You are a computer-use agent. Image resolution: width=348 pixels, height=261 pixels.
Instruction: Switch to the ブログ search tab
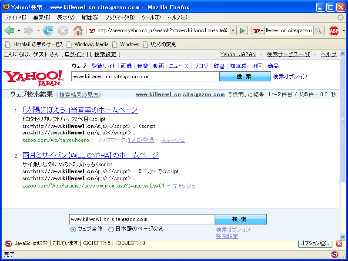tap(201, 66)
